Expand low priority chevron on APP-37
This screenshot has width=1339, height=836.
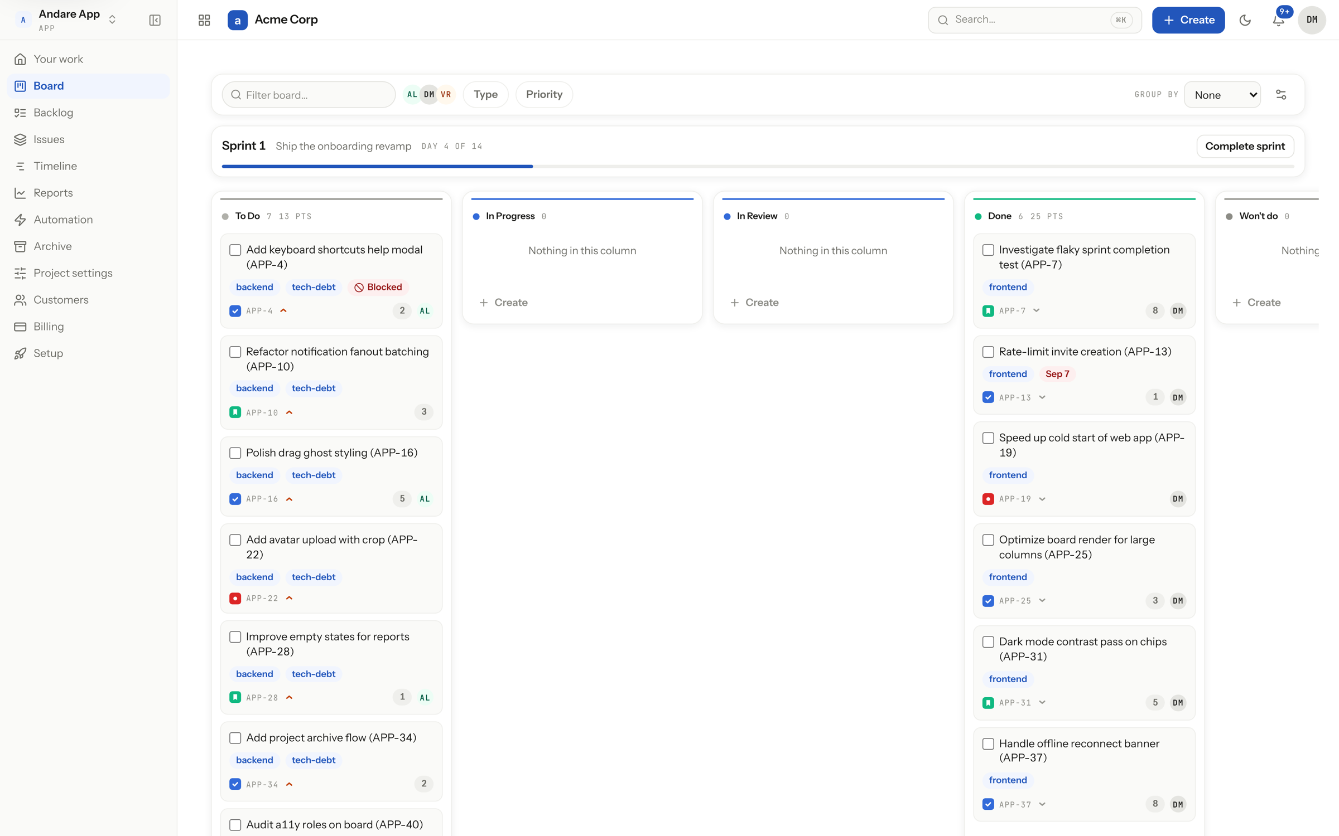[x=1042, y=804]
